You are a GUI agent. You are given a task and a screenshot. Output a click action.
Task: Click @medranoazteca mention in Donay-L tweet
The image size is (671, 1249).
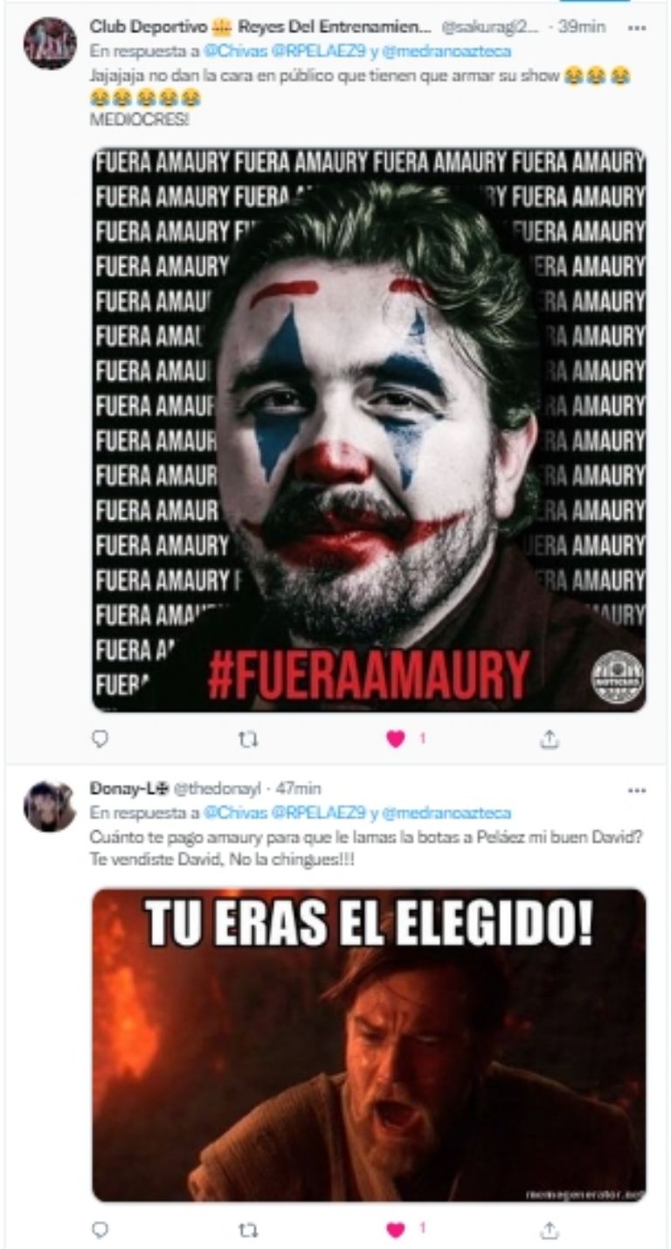447,813
